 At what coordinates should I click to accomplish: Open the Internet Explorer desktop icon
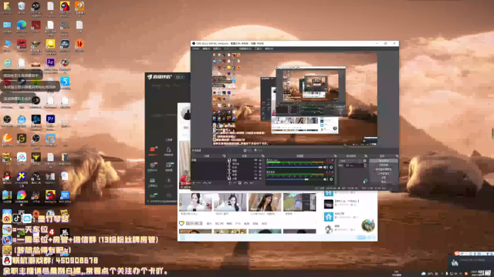[7, 62]
